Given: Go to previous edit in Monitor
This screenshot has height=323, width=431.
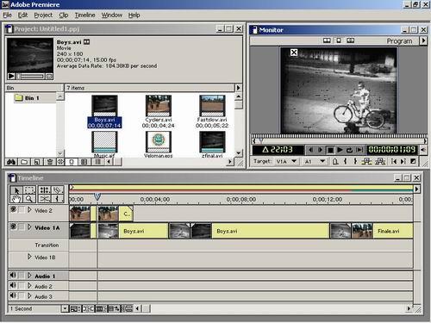Looking at the screenshot, I should tap(394, 161).
